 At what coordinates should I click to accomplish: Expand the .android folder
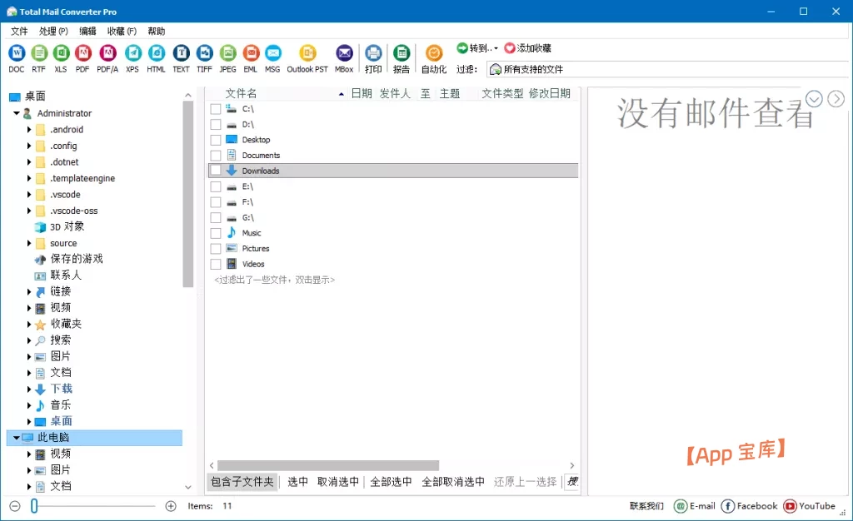click(x=29, y=130)
